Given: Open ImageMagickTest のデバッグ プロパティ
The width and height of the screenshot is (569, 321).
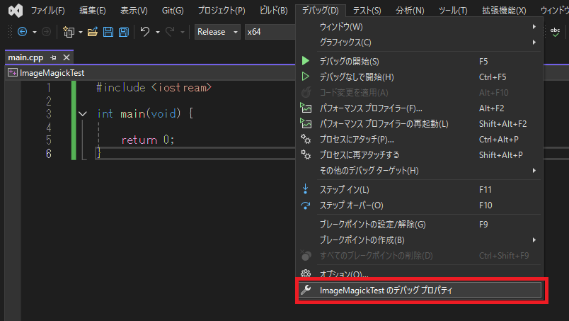Looking at the screenshot, I should click(386, 290).
